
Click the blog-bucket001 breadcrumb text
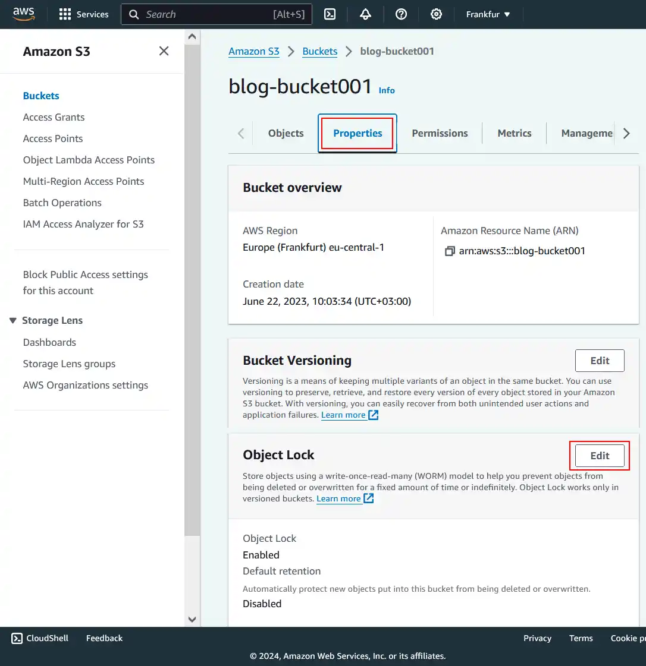pyautogui.click(x=397, y=52)
